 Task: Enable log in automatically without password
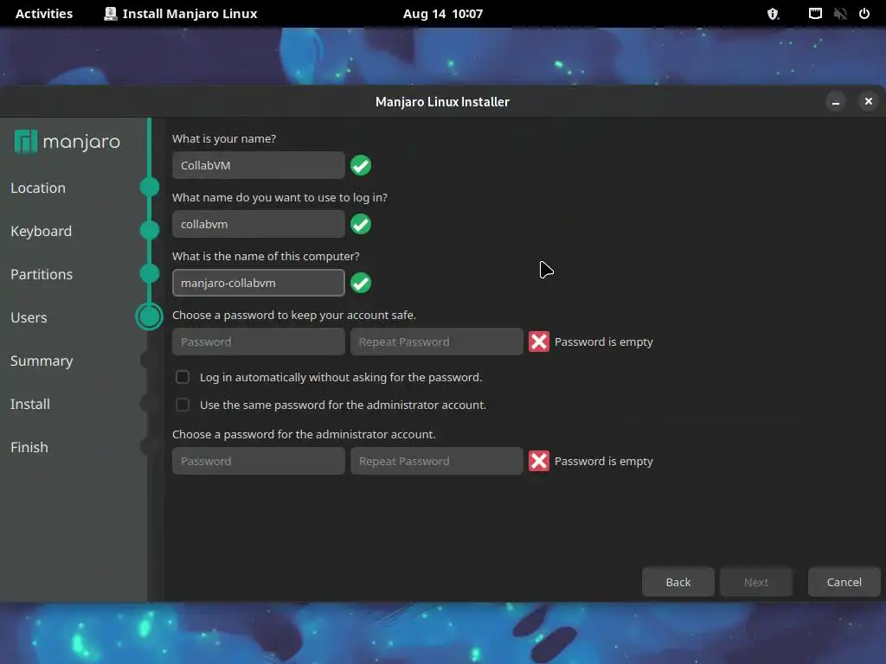tap(183, 377)
